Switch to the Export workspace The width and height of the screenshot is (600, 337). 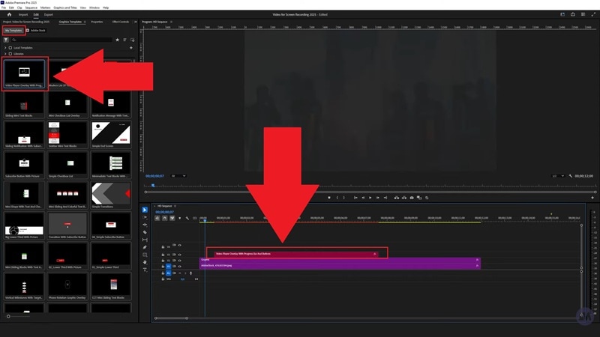pos(48,14)
